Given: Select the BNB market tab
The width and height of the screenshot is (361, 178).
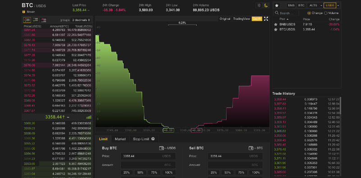Looking at the screenshot, I should 291,5.
